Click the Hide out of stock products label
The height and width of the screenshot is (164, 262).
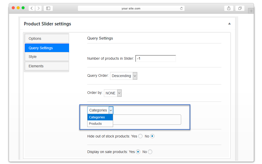pyautogui.click(x=108, y=136)
